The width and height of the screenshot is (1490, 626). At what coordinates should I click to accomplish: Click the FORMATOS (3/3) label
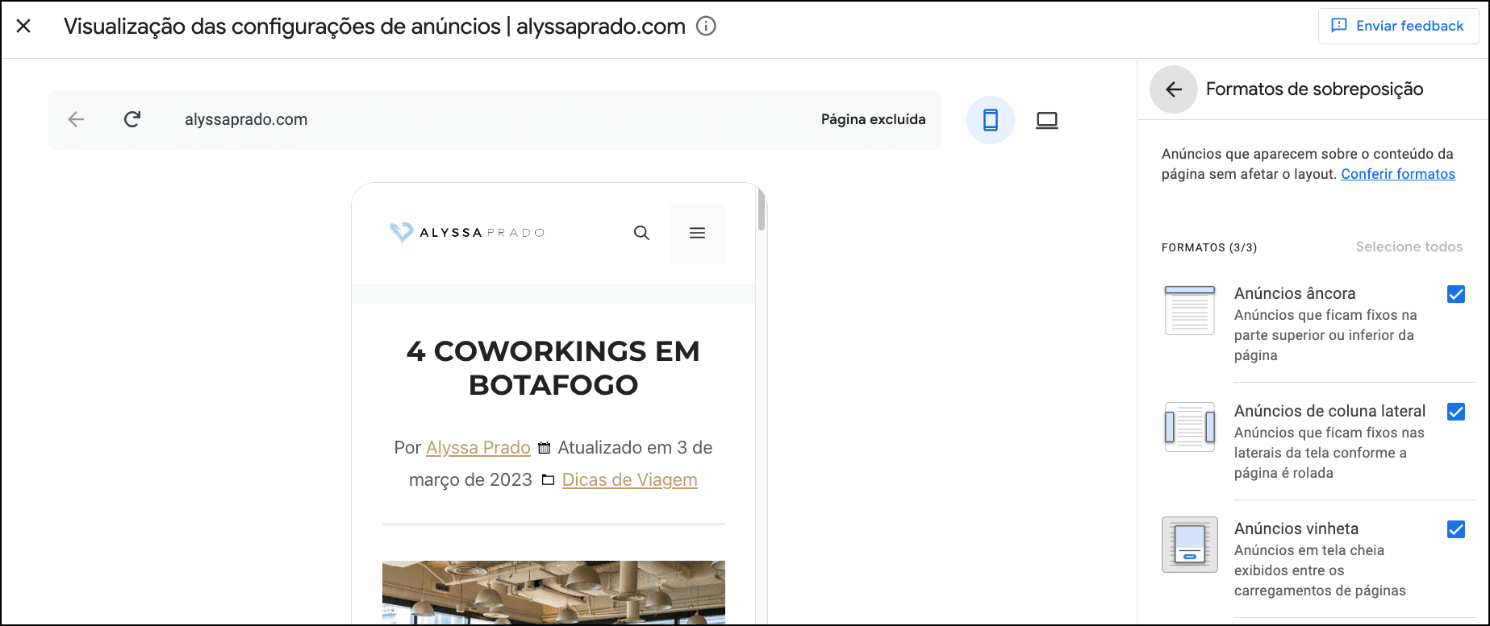tap(1209, 247)
